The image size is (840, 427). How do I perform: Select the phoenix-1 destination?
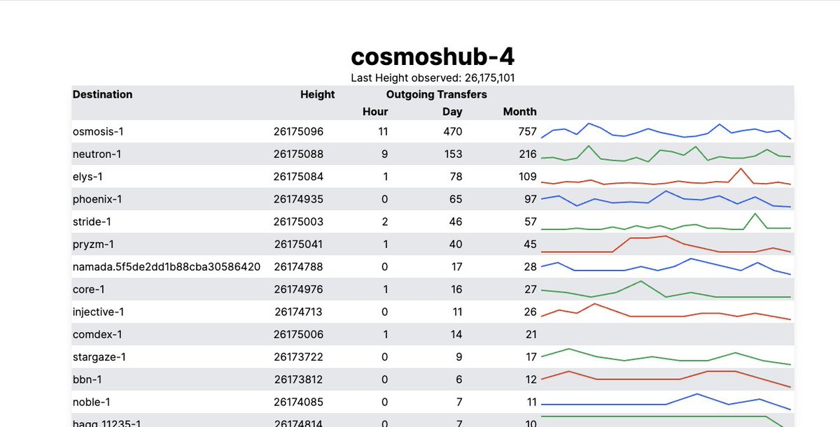pyautogui.click(x=97, y=199)
